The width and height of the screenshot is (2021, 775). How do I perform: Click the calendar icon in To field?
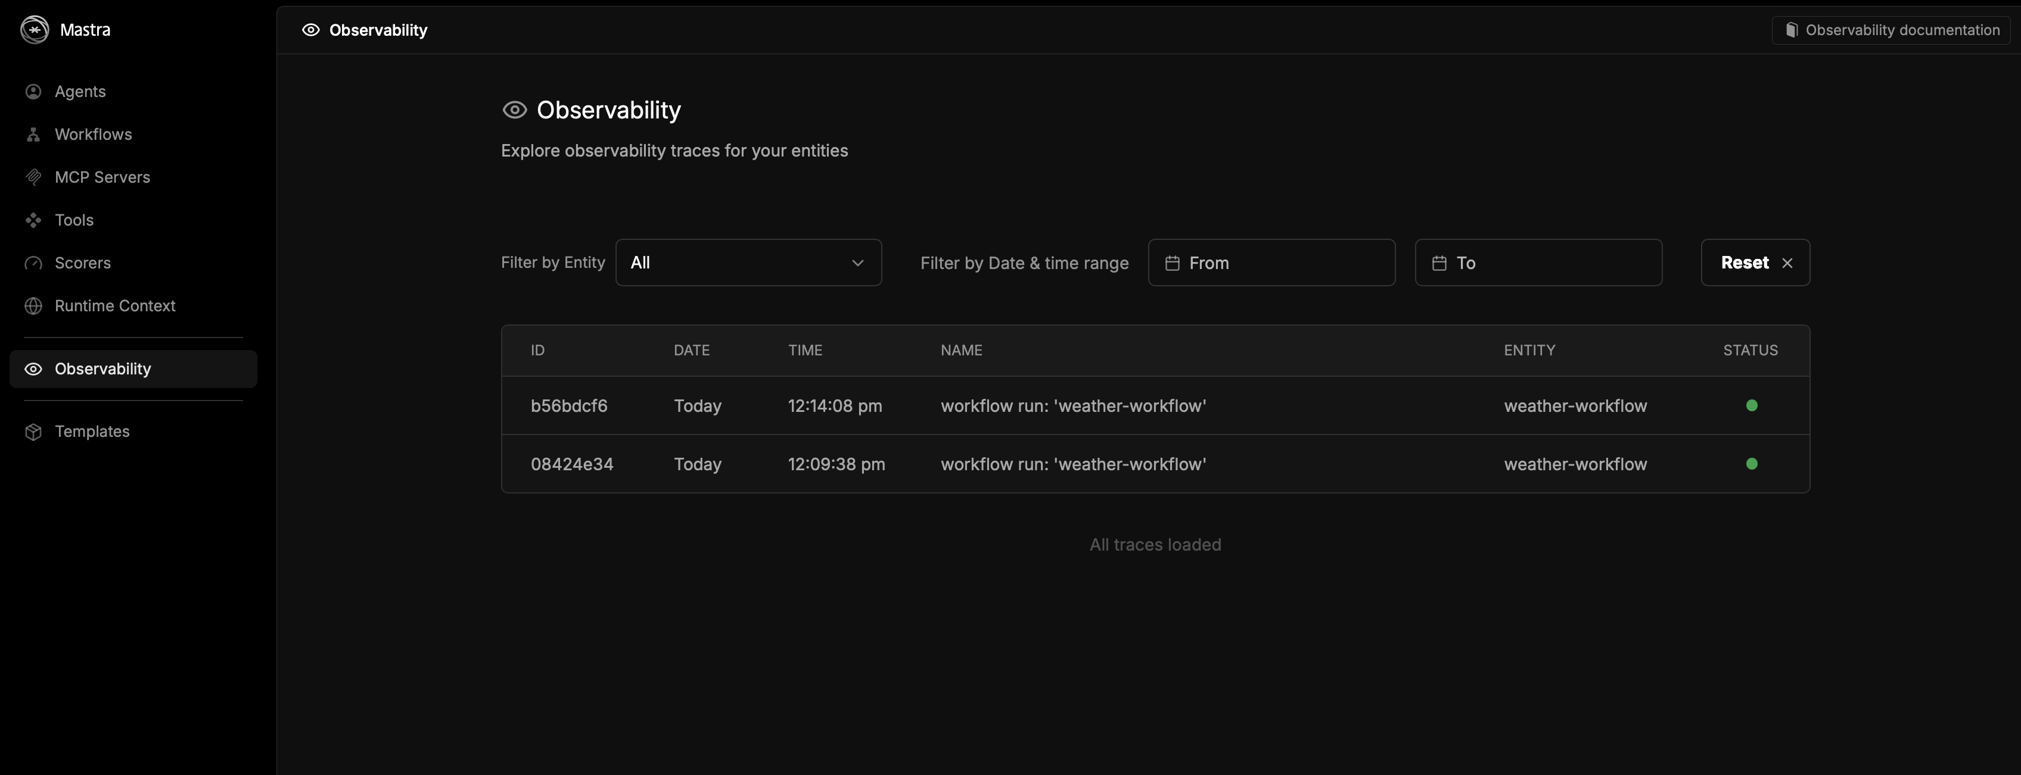1439,263
